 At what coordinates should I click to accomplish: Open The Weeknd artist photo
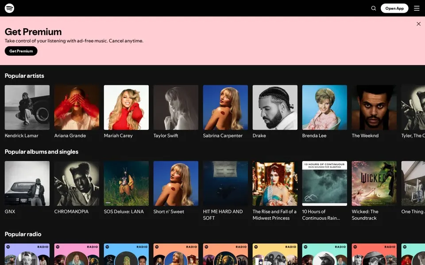(375, 107)
